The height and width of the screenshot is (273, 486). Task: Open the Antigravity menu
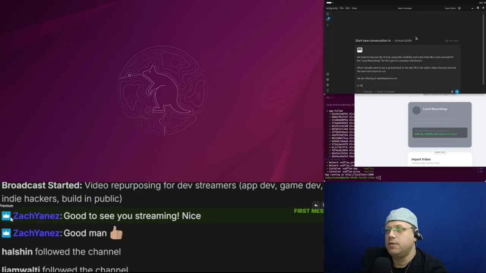[x=331, y=8]
